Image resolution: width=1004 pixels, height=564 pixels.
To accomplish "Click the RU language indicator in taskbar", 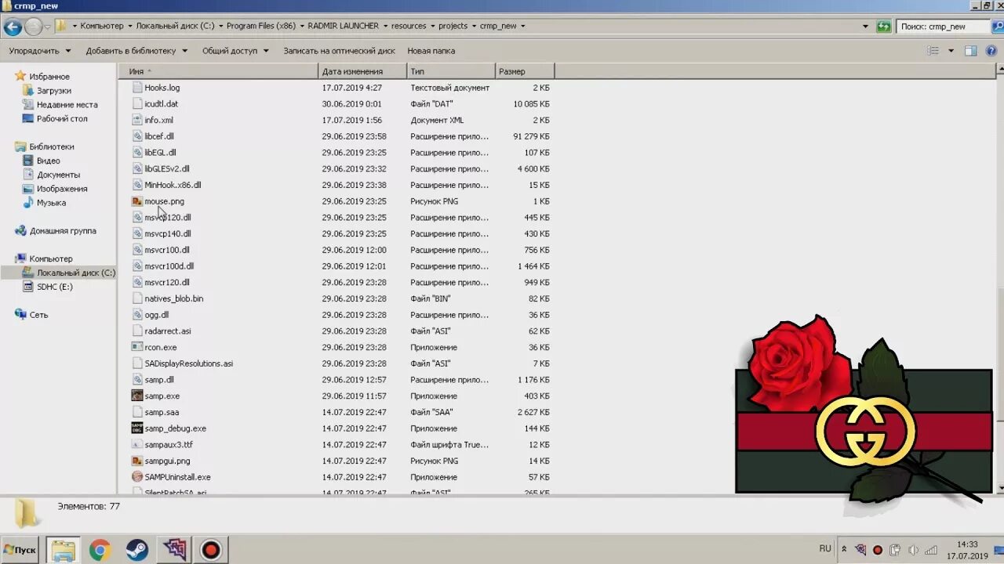I will pyautogui.click(x=825, y=549).
